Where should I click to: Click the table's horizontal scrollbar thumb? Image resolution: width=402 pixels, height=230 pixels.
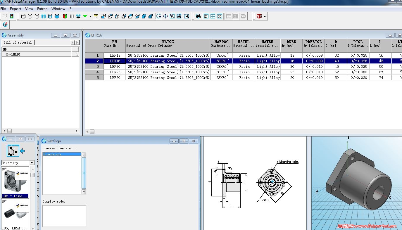click(x=92, y=132)
